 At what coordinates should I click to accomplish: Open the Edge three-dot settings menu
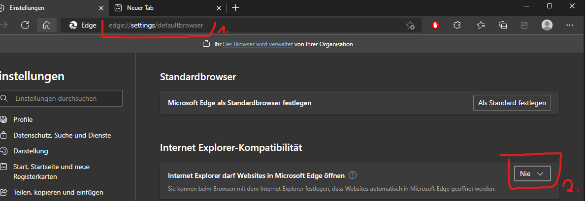click(570, 25)
